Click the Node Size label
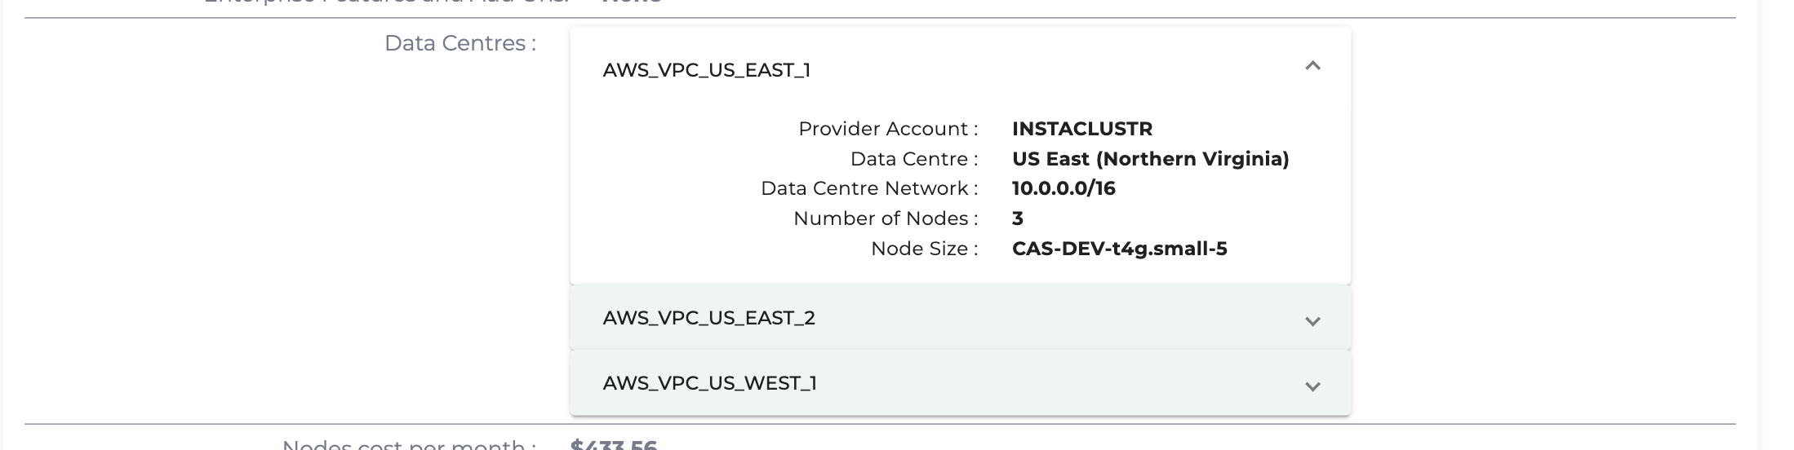 923,249
